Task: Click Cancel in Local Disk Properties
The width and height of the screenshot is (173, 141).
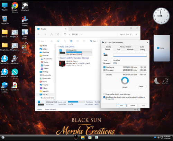Action: click(x=133, y=106)
